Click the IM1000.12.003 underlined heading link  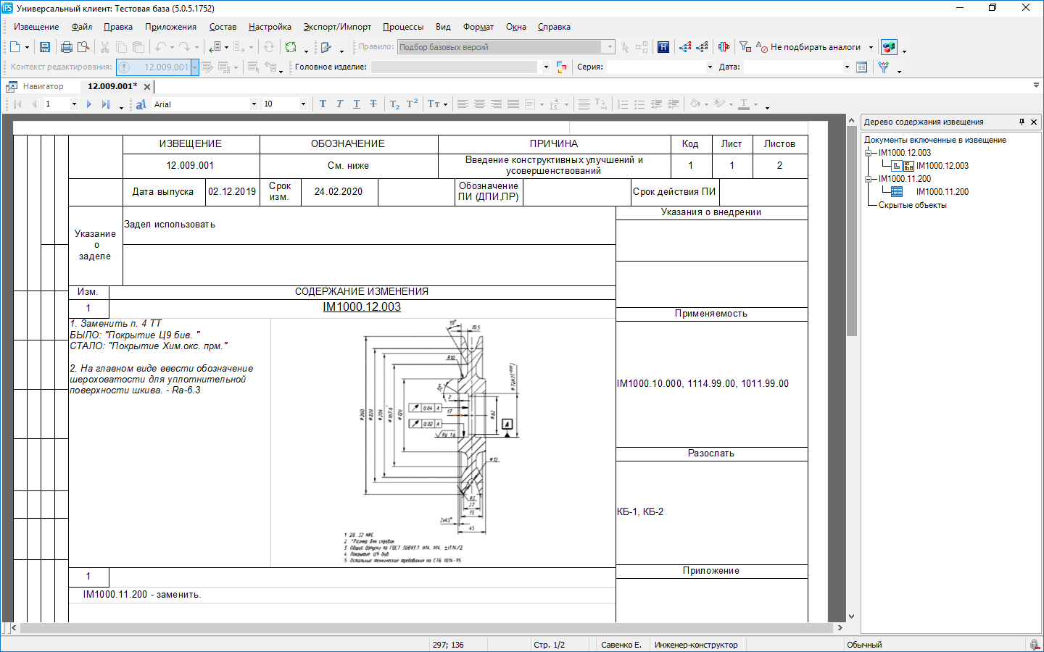[361, 307]
